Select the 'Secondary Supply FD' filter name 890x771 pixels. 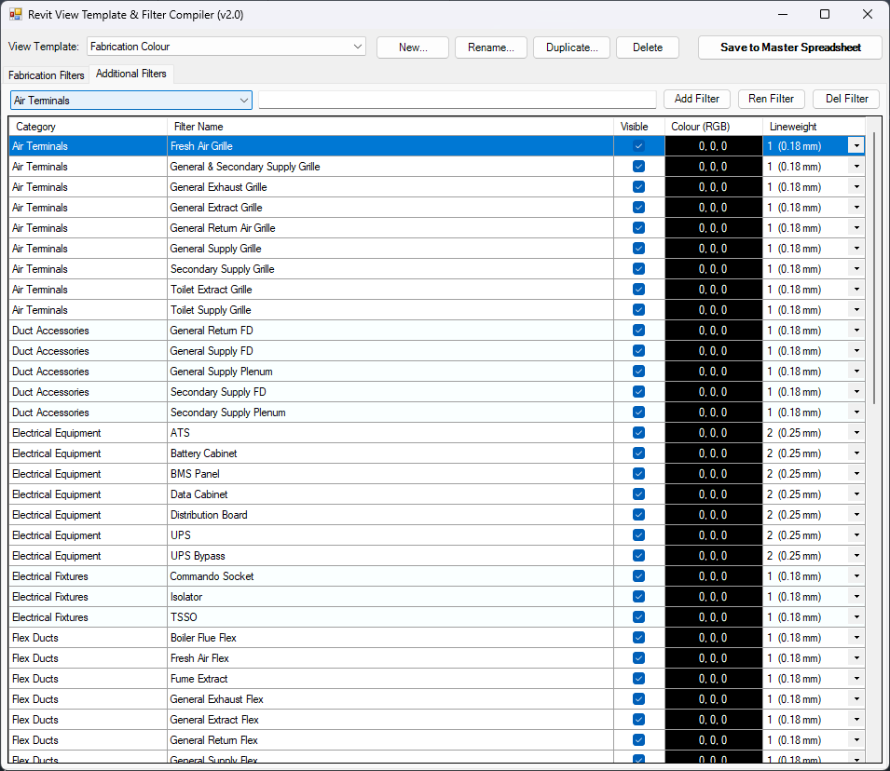click(x=218, y=392)
